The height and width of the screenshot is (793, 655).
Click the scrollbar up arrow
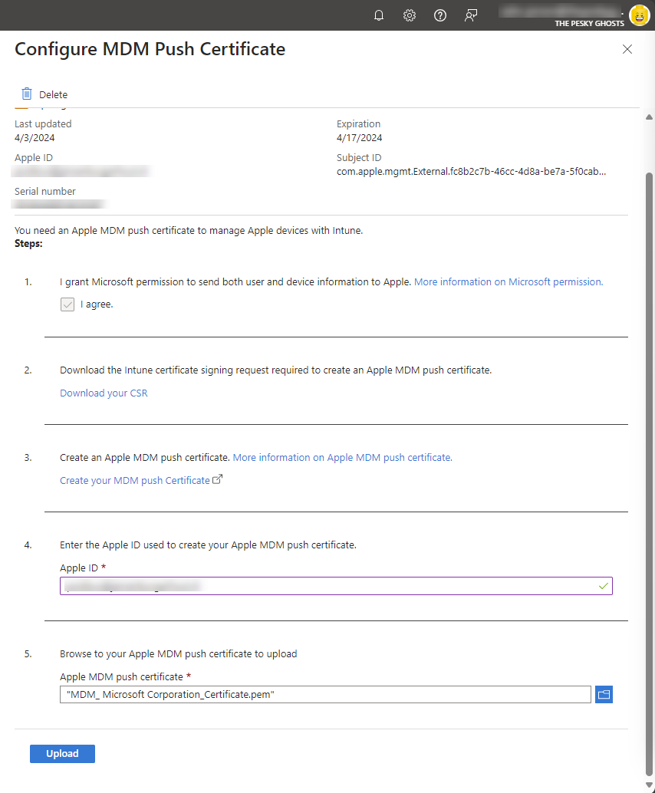(650, 117)
